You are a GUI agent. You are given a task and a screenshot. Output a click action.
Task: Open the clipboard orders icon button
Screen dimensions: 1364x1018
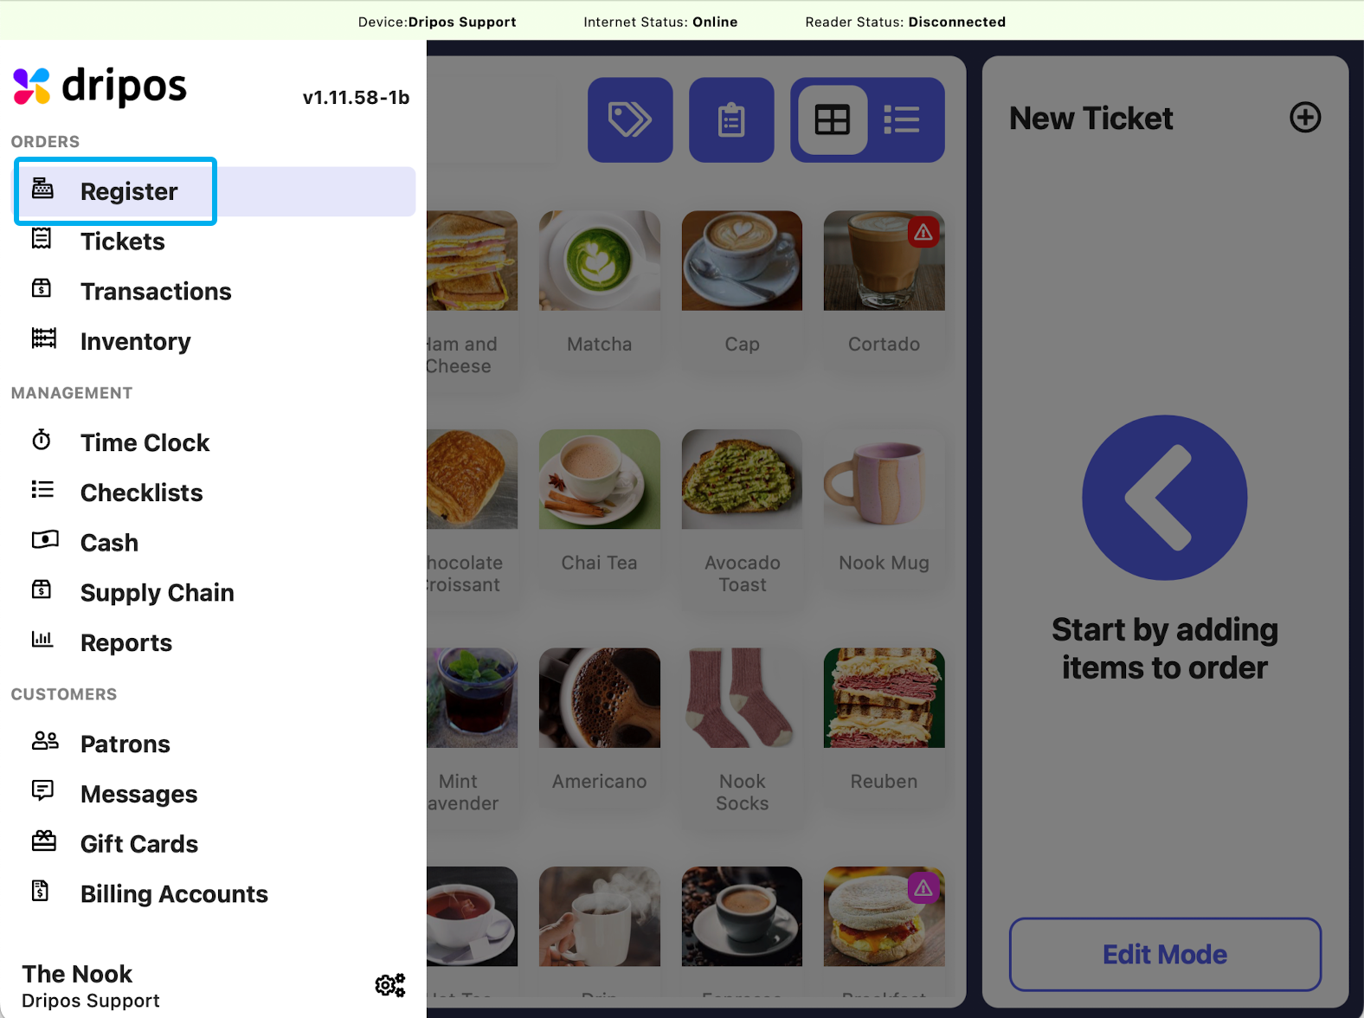point(731,119)
